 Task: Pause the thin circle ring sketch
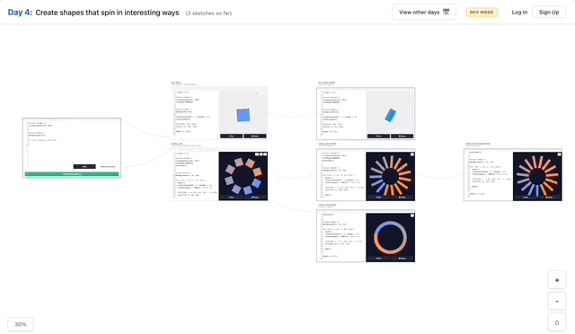tap(402, 259)
